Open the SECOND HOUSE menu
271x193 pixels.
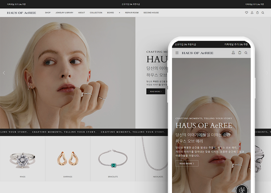(x=151, y=13)
